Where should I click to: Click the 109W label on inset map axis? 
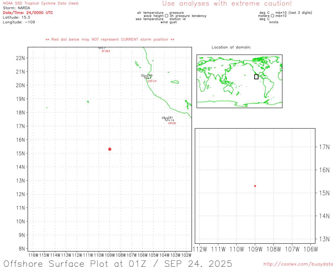tap(255, 249)
